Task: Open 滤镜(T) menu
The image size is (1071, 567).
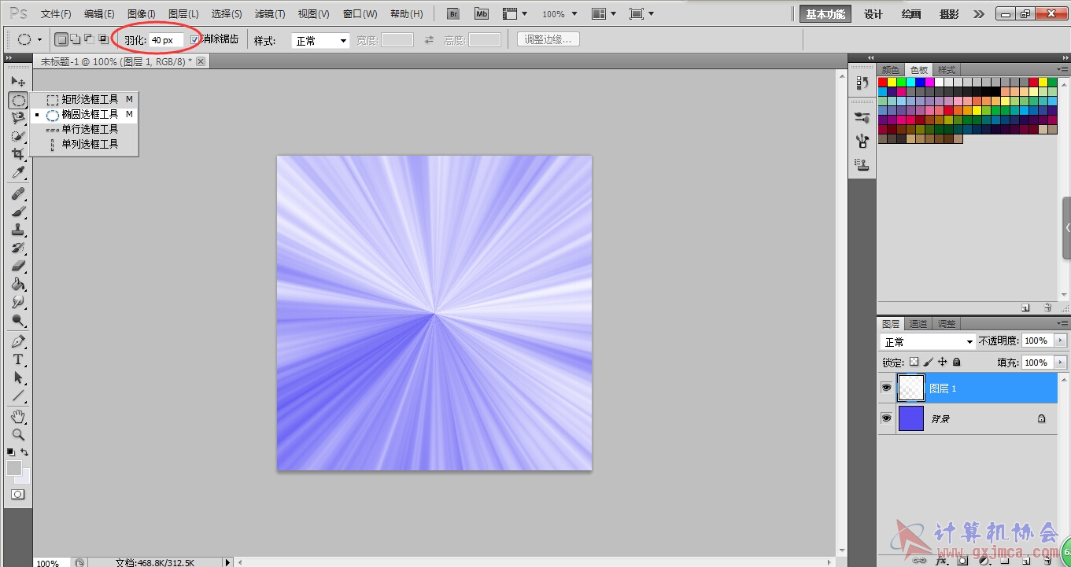Action: [x=270, y=14]
